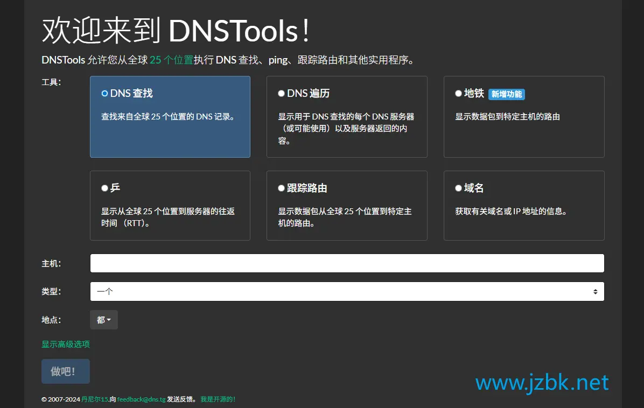Click the 做吧! submit button

click(x=66, y=371)
